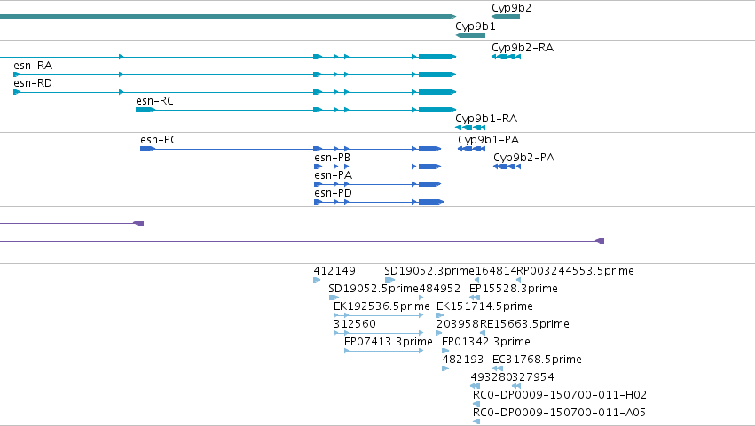This screenshot has height=426, width=755.
Task: Select the 482193 feature label
Action: click(463, 360)
